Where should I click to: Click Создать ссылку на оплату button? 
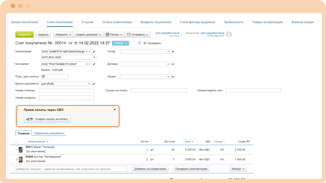(47, 119)
